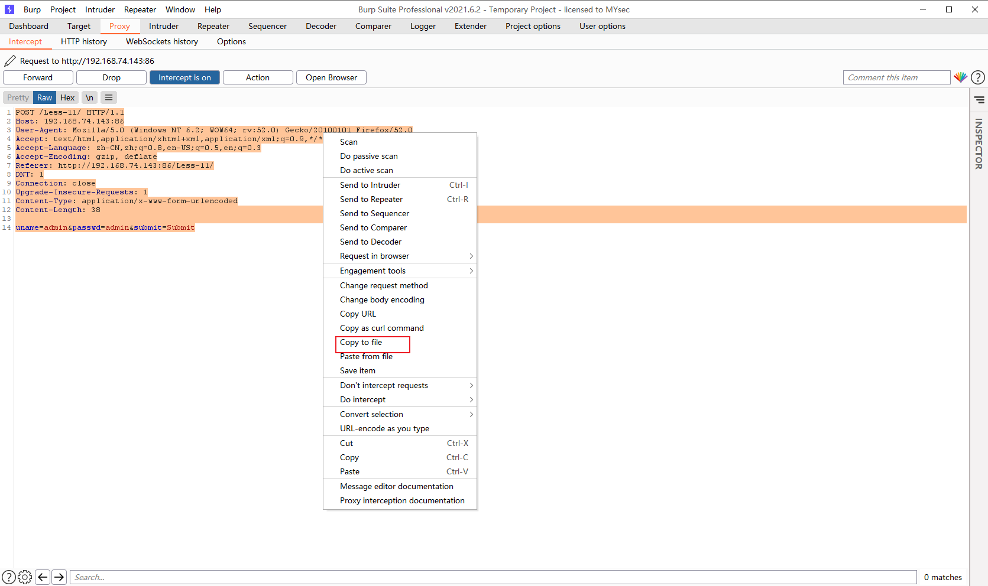The image size is (988, 586).
Task: Expand Don't intercept requests submenu
Action: click(x=400, y=385)
